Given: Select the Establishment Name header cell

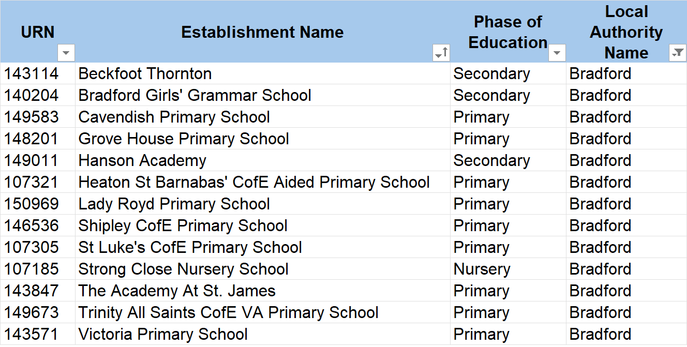Looking at the screenshot, I should [263, 32].
